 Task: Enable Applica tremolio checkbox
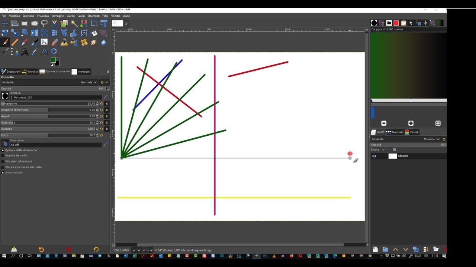pos(3,156)
